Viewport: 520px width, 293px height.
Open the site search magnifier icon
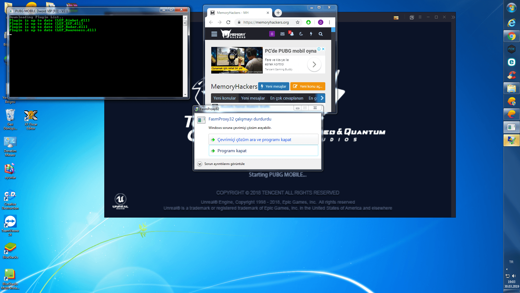click(x=321, y=34)
